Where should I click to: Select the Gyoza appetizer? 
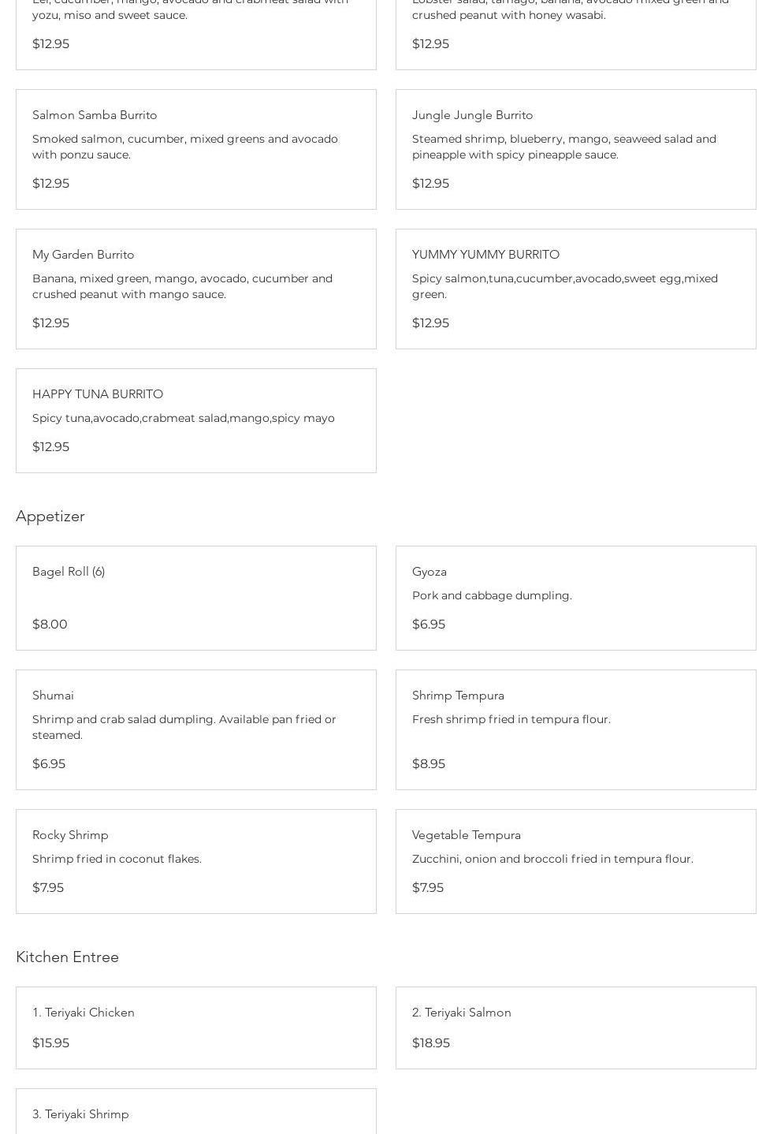click(429, 572)
